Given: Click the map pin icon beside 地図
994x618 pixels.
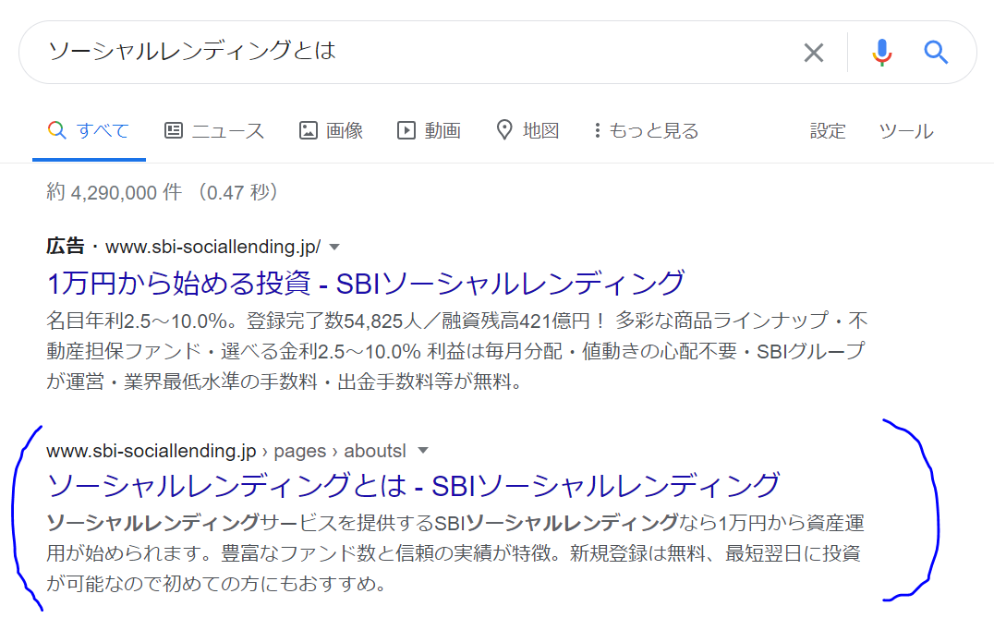Looking at the screenshot, I should click(504, 130).
